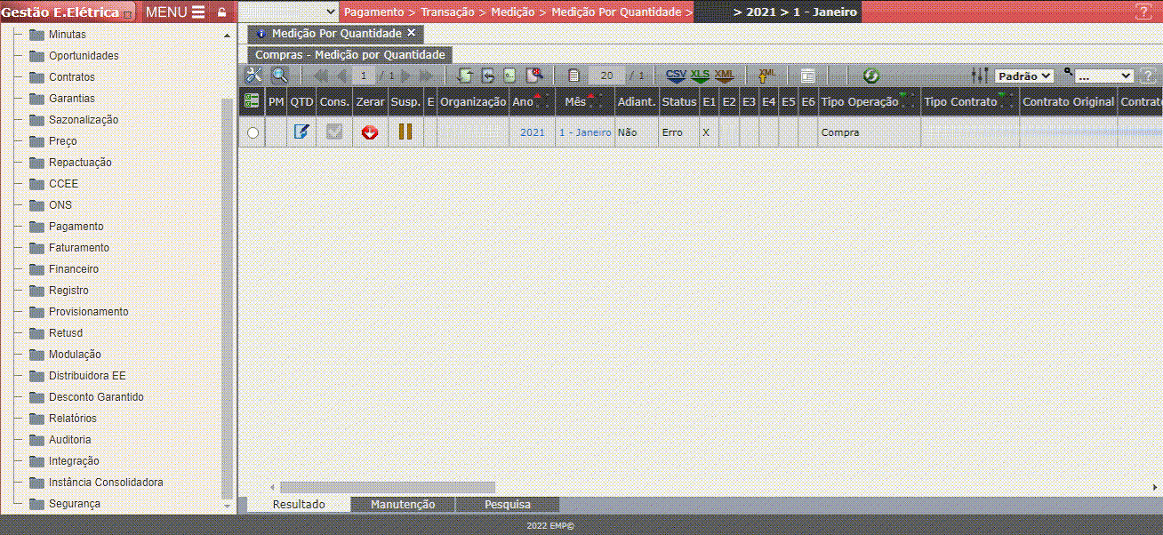
Task: Open the Padrão layout dropdown
Action: (x=1023, y=76)
